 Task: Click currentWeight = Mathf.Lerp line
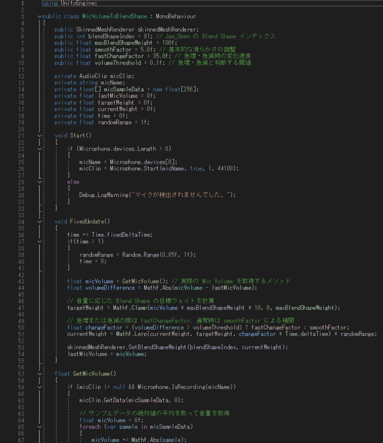(222, 334)
